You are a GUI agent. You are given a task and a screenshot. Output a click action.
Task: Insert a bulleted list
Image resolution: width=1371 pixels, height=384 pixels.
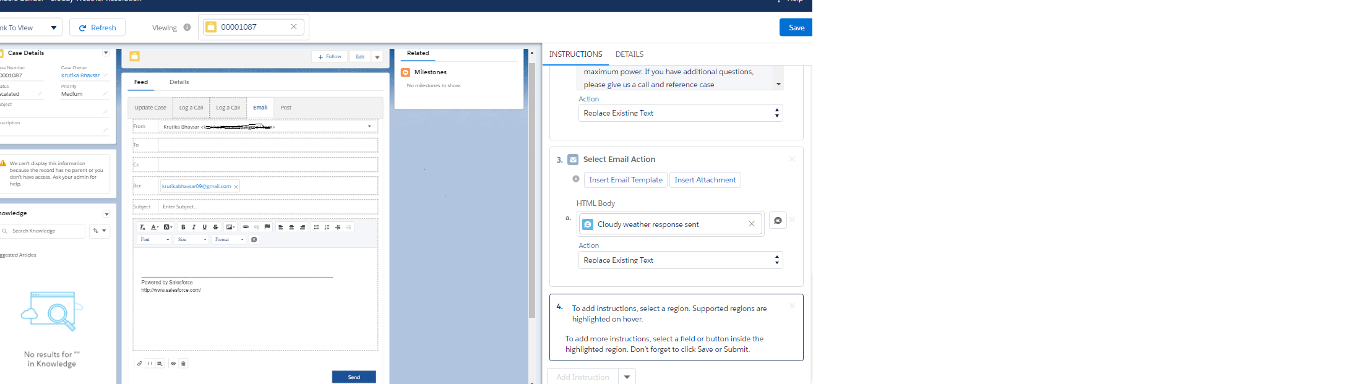pos(316,228)
